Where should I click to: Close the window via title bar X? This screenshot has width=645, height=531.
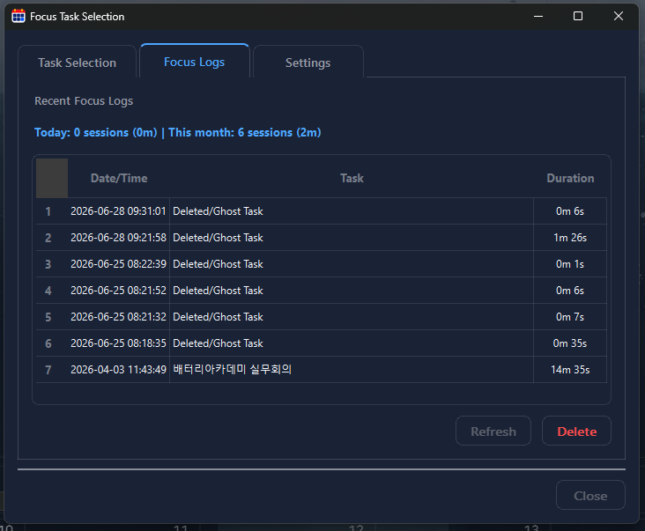(619, 16)
